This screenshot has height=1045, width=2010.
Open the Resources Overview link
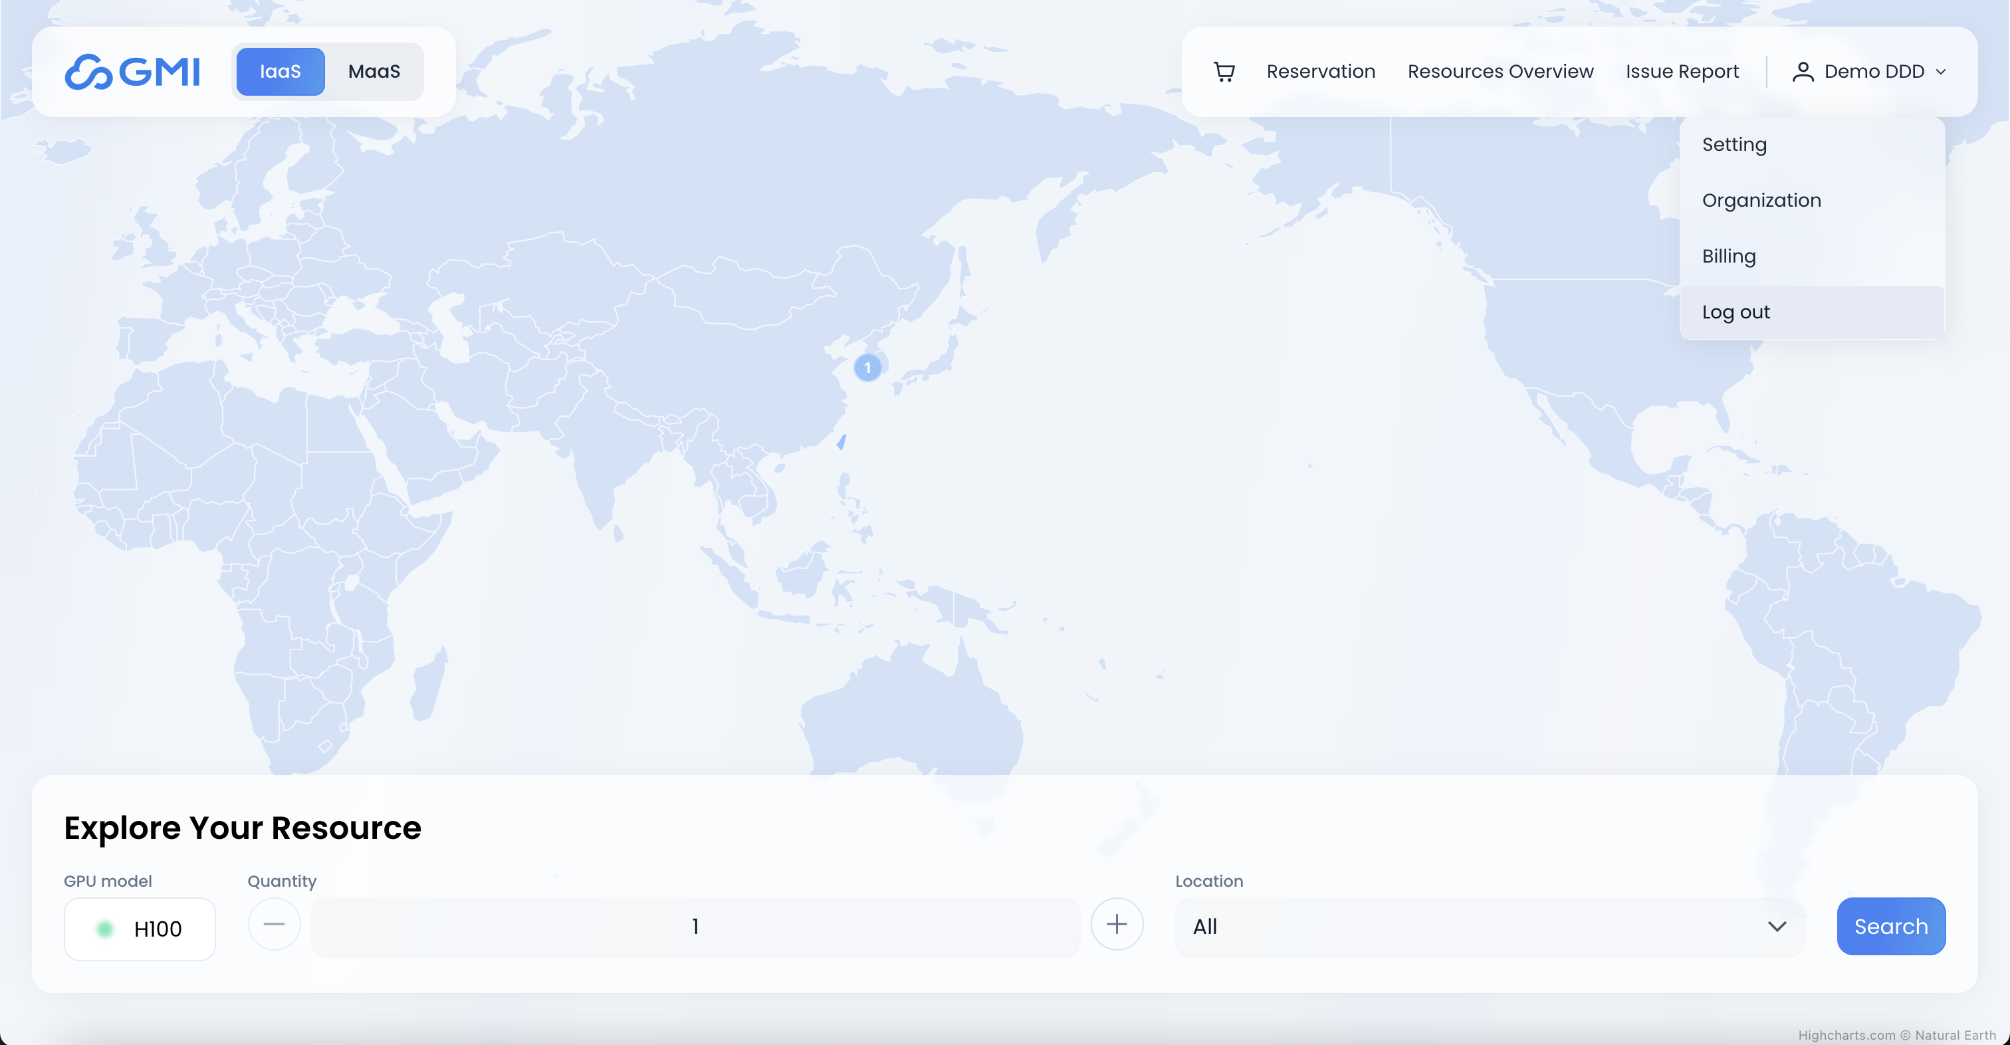[1500, 72]
